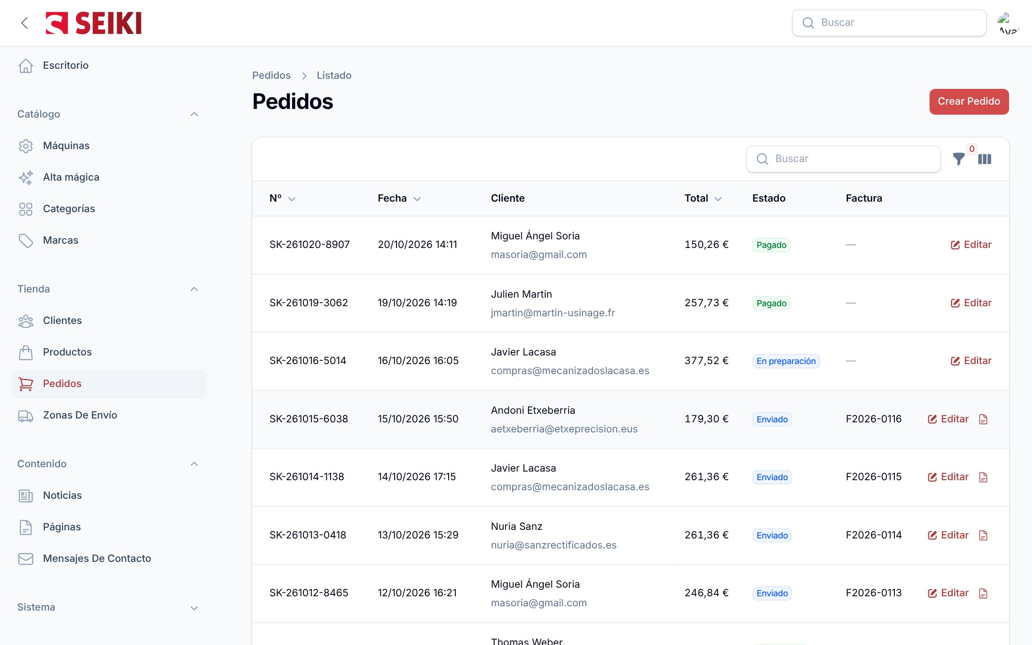1032x645 pixels.
Task: Click the Pedidos breadcrumb link
Action: pyautogui.click(x=271, y=75)
